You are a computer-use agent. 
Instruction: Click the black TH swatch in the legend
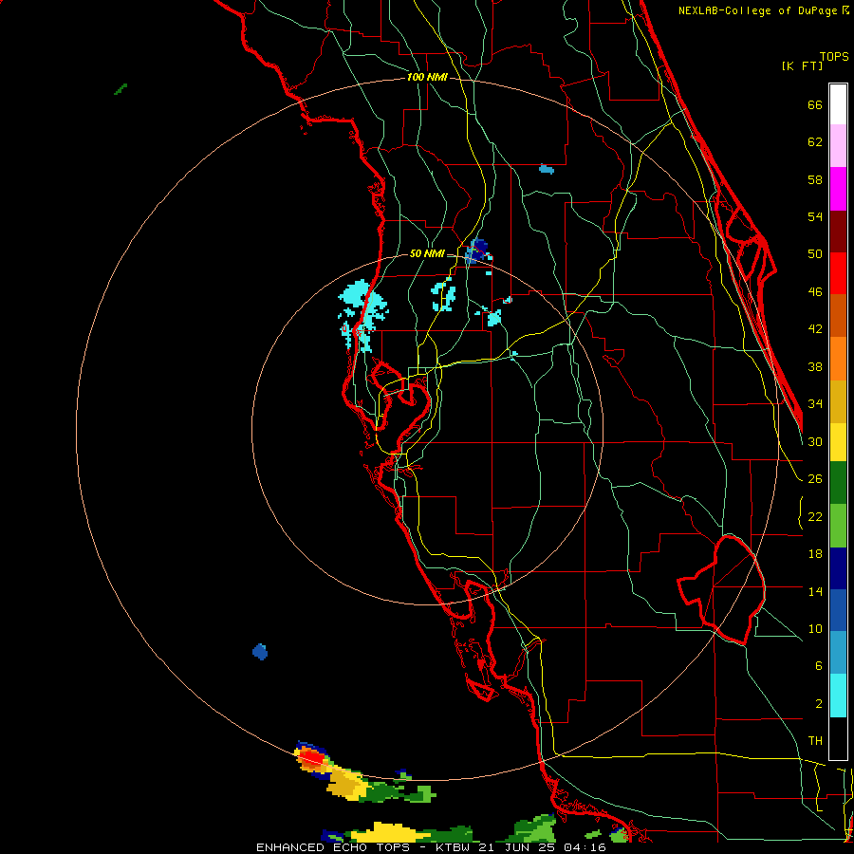838,738
